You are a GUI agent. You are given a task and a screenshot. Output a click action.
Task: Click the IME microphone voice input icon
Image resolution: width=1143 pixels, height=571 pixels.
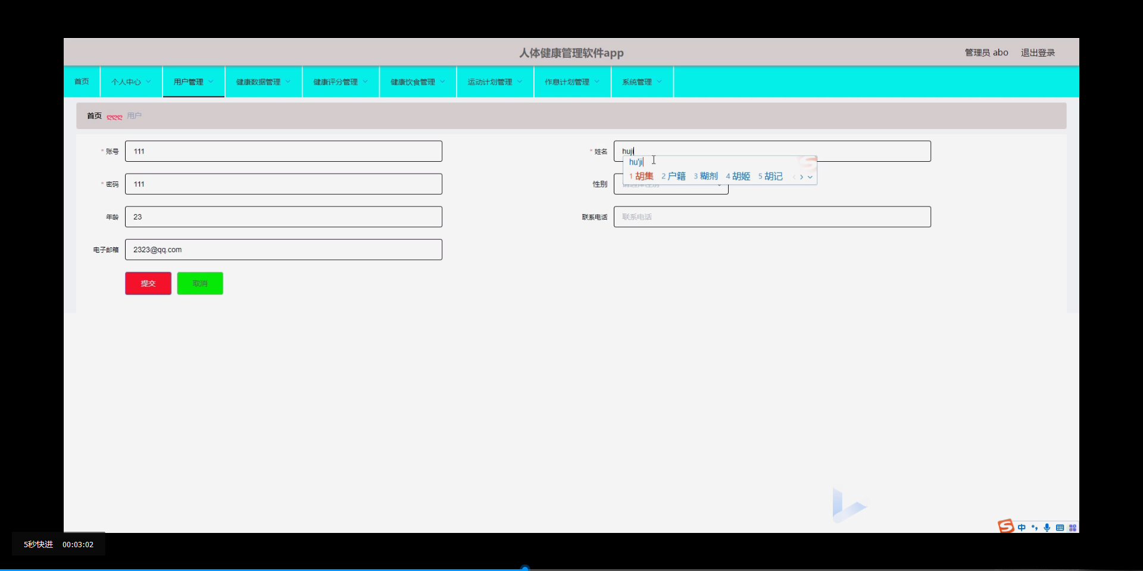click(x=1047, y=528)
